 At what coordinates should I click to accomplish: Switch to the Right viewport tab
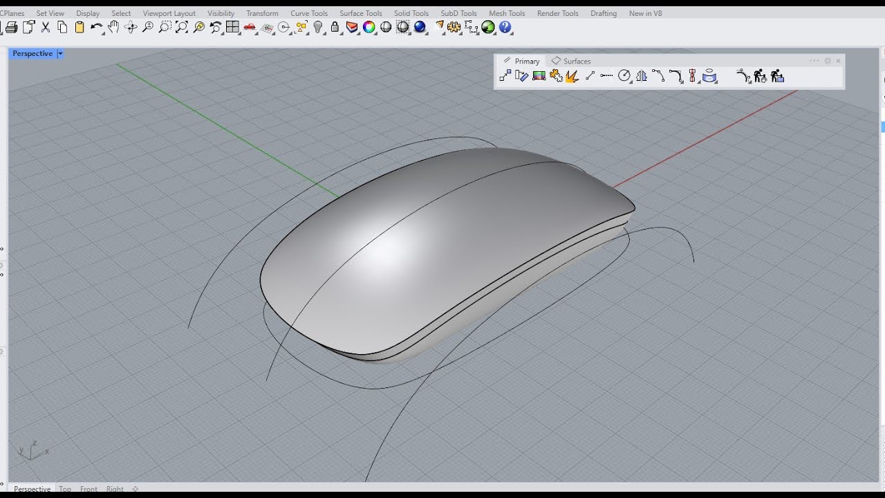(115, 489)
